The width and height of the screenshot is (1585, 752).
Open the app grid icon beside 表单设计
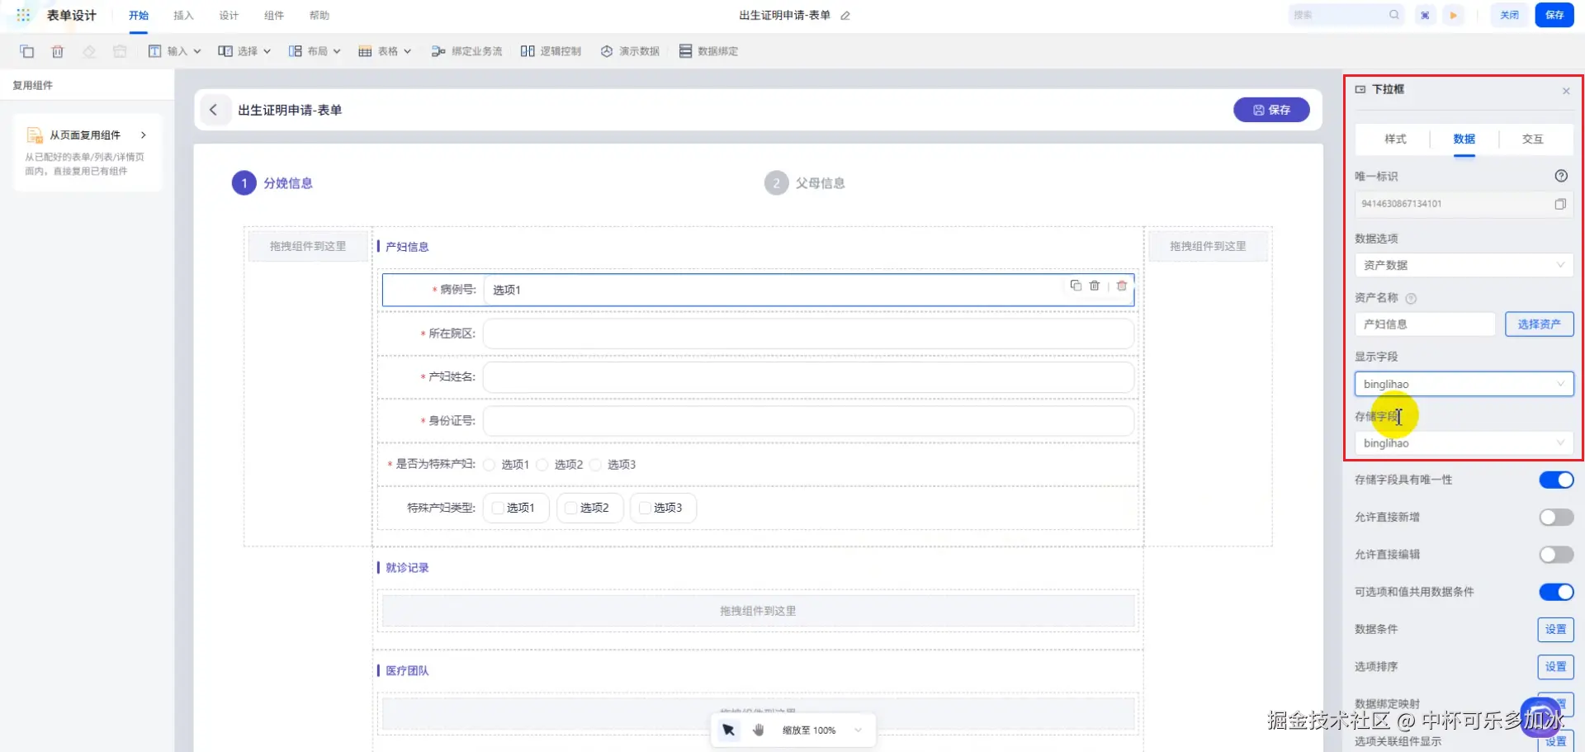(23, 15)
